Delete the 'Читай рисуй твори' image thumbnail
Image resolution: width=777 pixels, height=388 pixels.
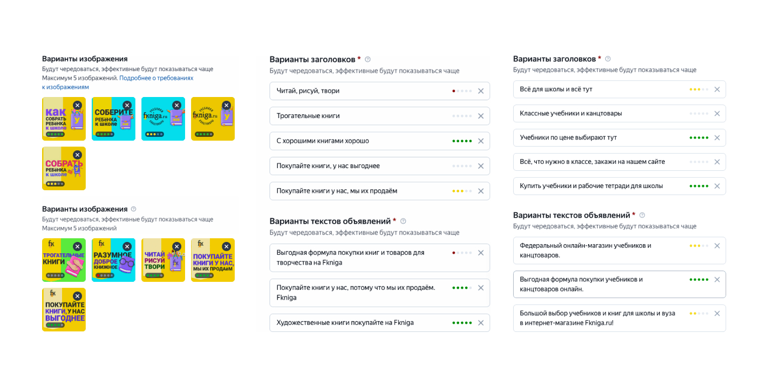176,246
